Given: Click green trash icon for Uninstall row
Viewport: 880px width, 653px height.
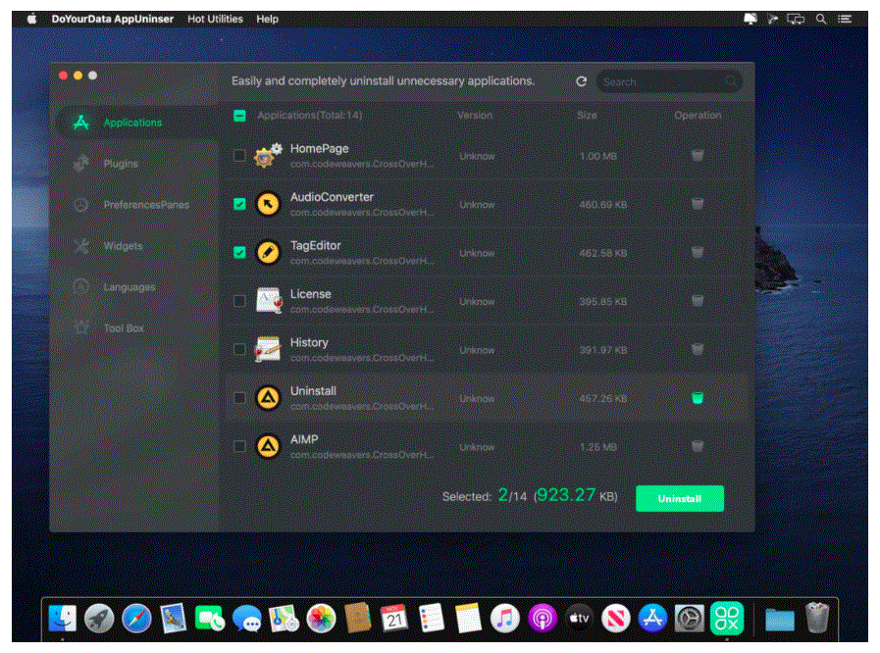Looking at the screenshot, I should [x=698, y=398].
